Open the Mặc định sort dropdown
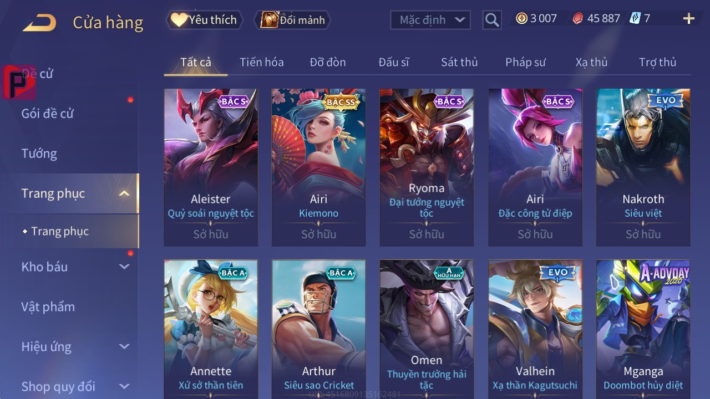Image resolution: width=710 pixels, height=399 pixels. 430,20
